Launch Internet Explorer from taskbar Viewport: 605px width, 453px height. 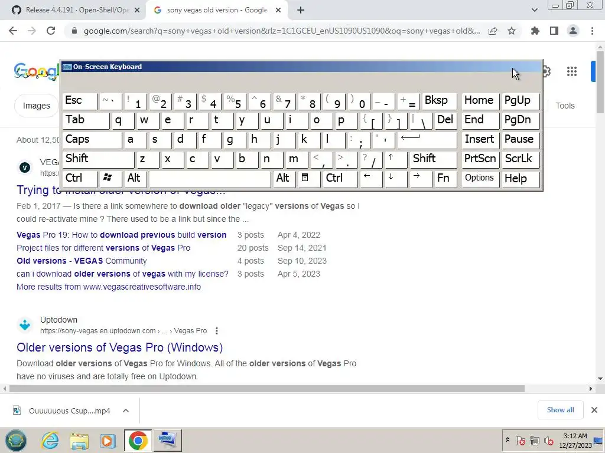pos(50,440)
